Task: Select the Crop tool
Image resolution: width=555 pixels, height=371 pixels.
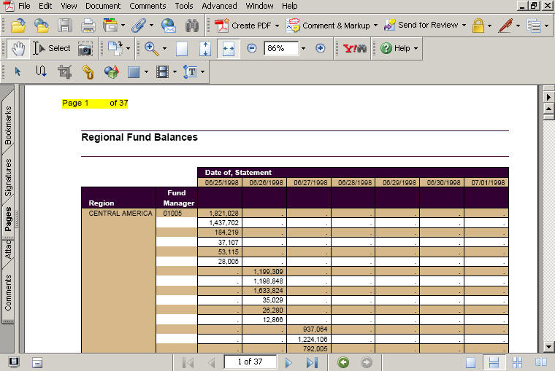Action: pyautogui.click(x=64, y=71)
